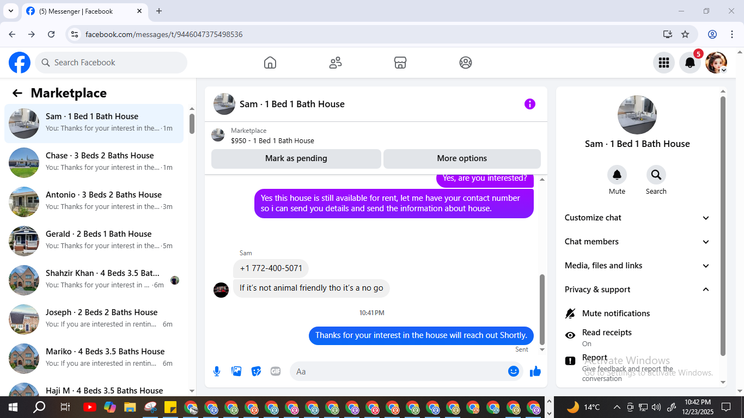The image size is (744, 418).
Task: Open the Messenger Facebook browser tab
Action: [x=85, y=11]
